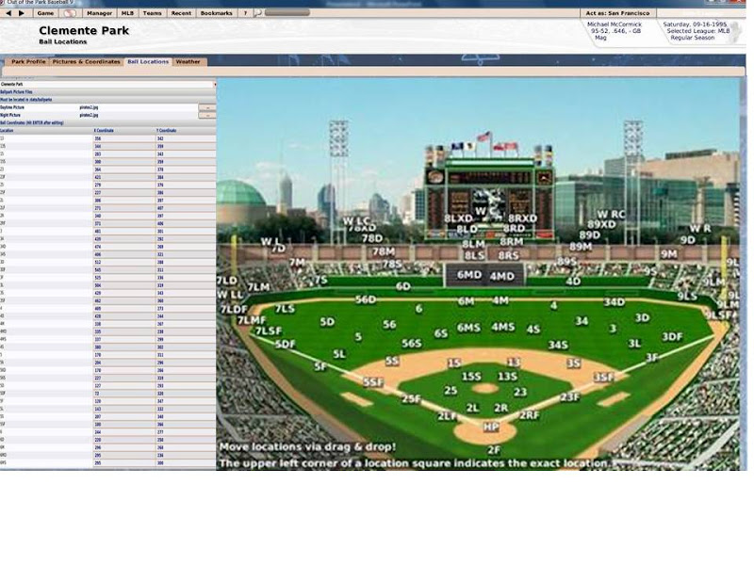
Task: Open the help question mark menu
Action: (245, 13)
